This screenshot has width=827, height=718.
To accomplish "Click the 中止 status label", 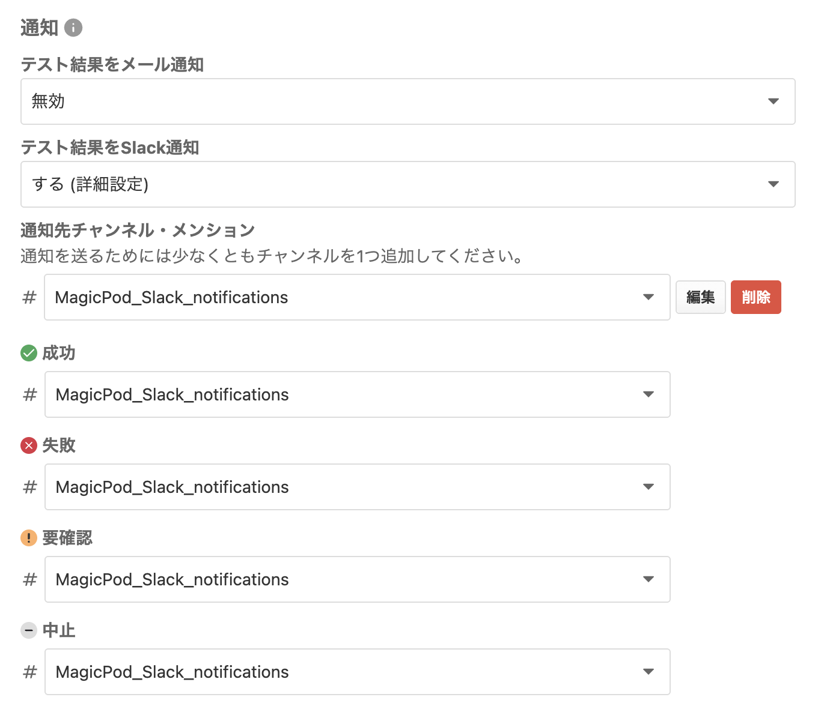I will (x=59, y=630).
